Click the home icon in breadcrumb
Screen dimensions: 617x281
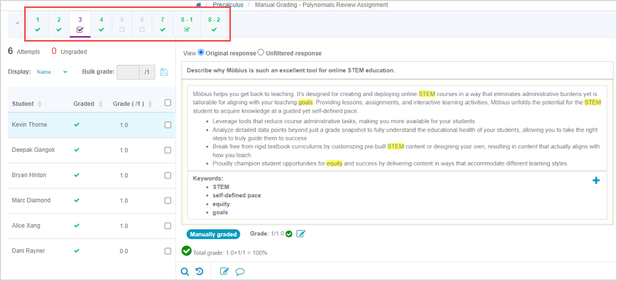199,5
